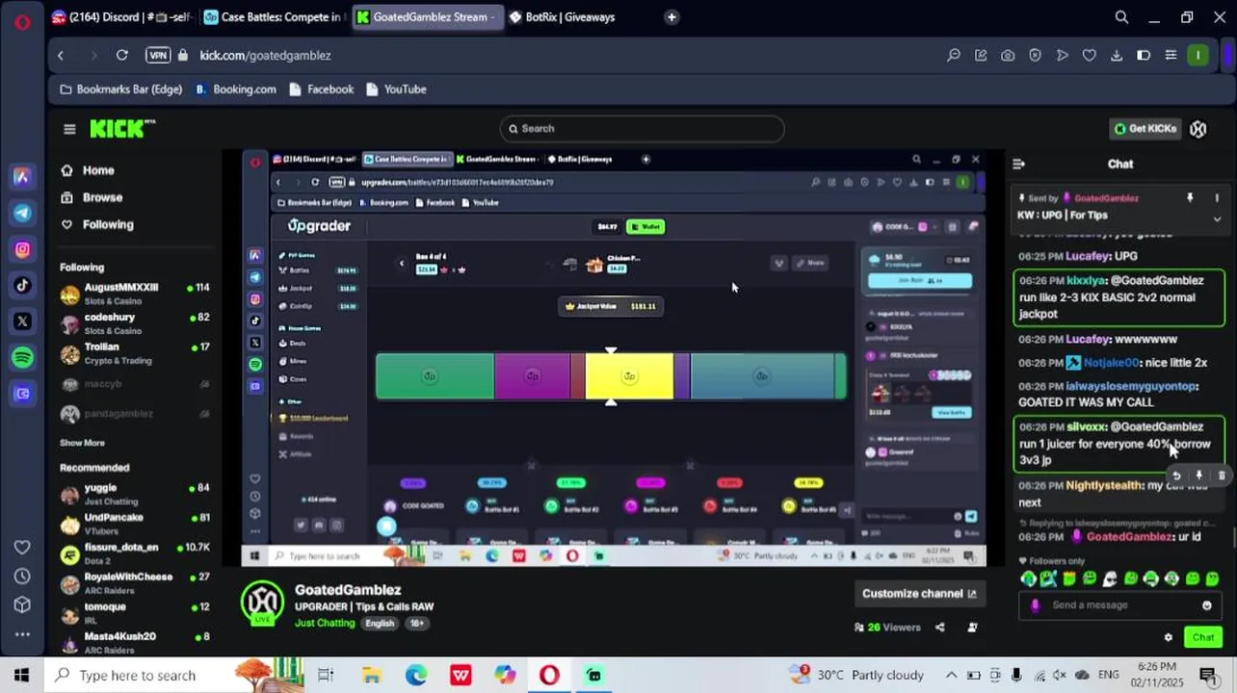Screen dimensions: 1237x693
Task: Delete silvoxx's chat message
Action: (1222, 475)
